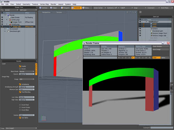Open the Render menu
174x130 pixels.
53,4
